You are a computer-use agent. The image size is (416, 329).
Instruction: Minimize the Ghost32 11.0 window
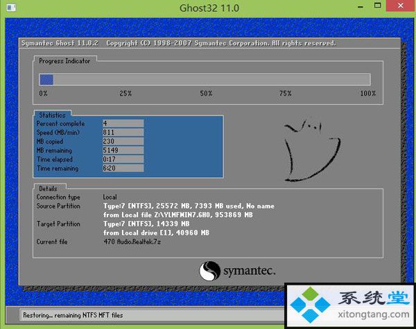coord(361,7)
